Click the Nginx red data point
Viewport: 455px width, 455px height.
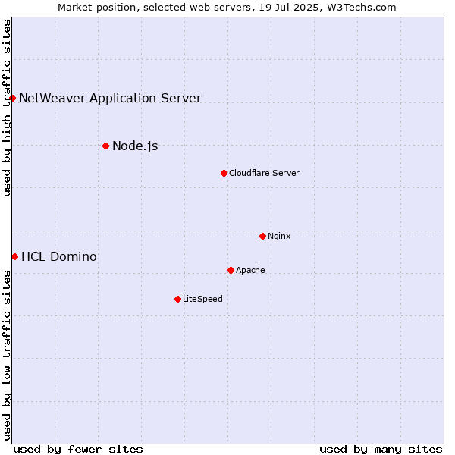pos(262,236)
